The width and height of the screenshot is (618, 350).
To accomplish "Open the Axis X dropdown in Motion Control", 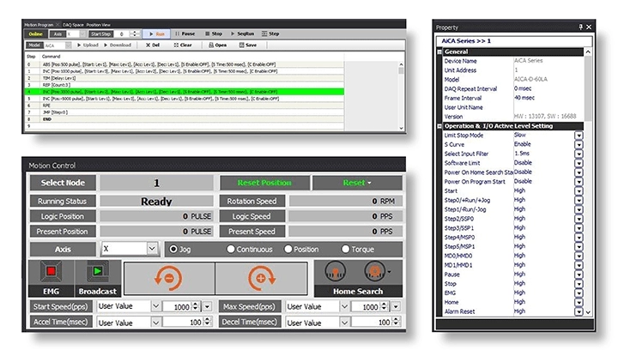I will (x=153, y=249).
